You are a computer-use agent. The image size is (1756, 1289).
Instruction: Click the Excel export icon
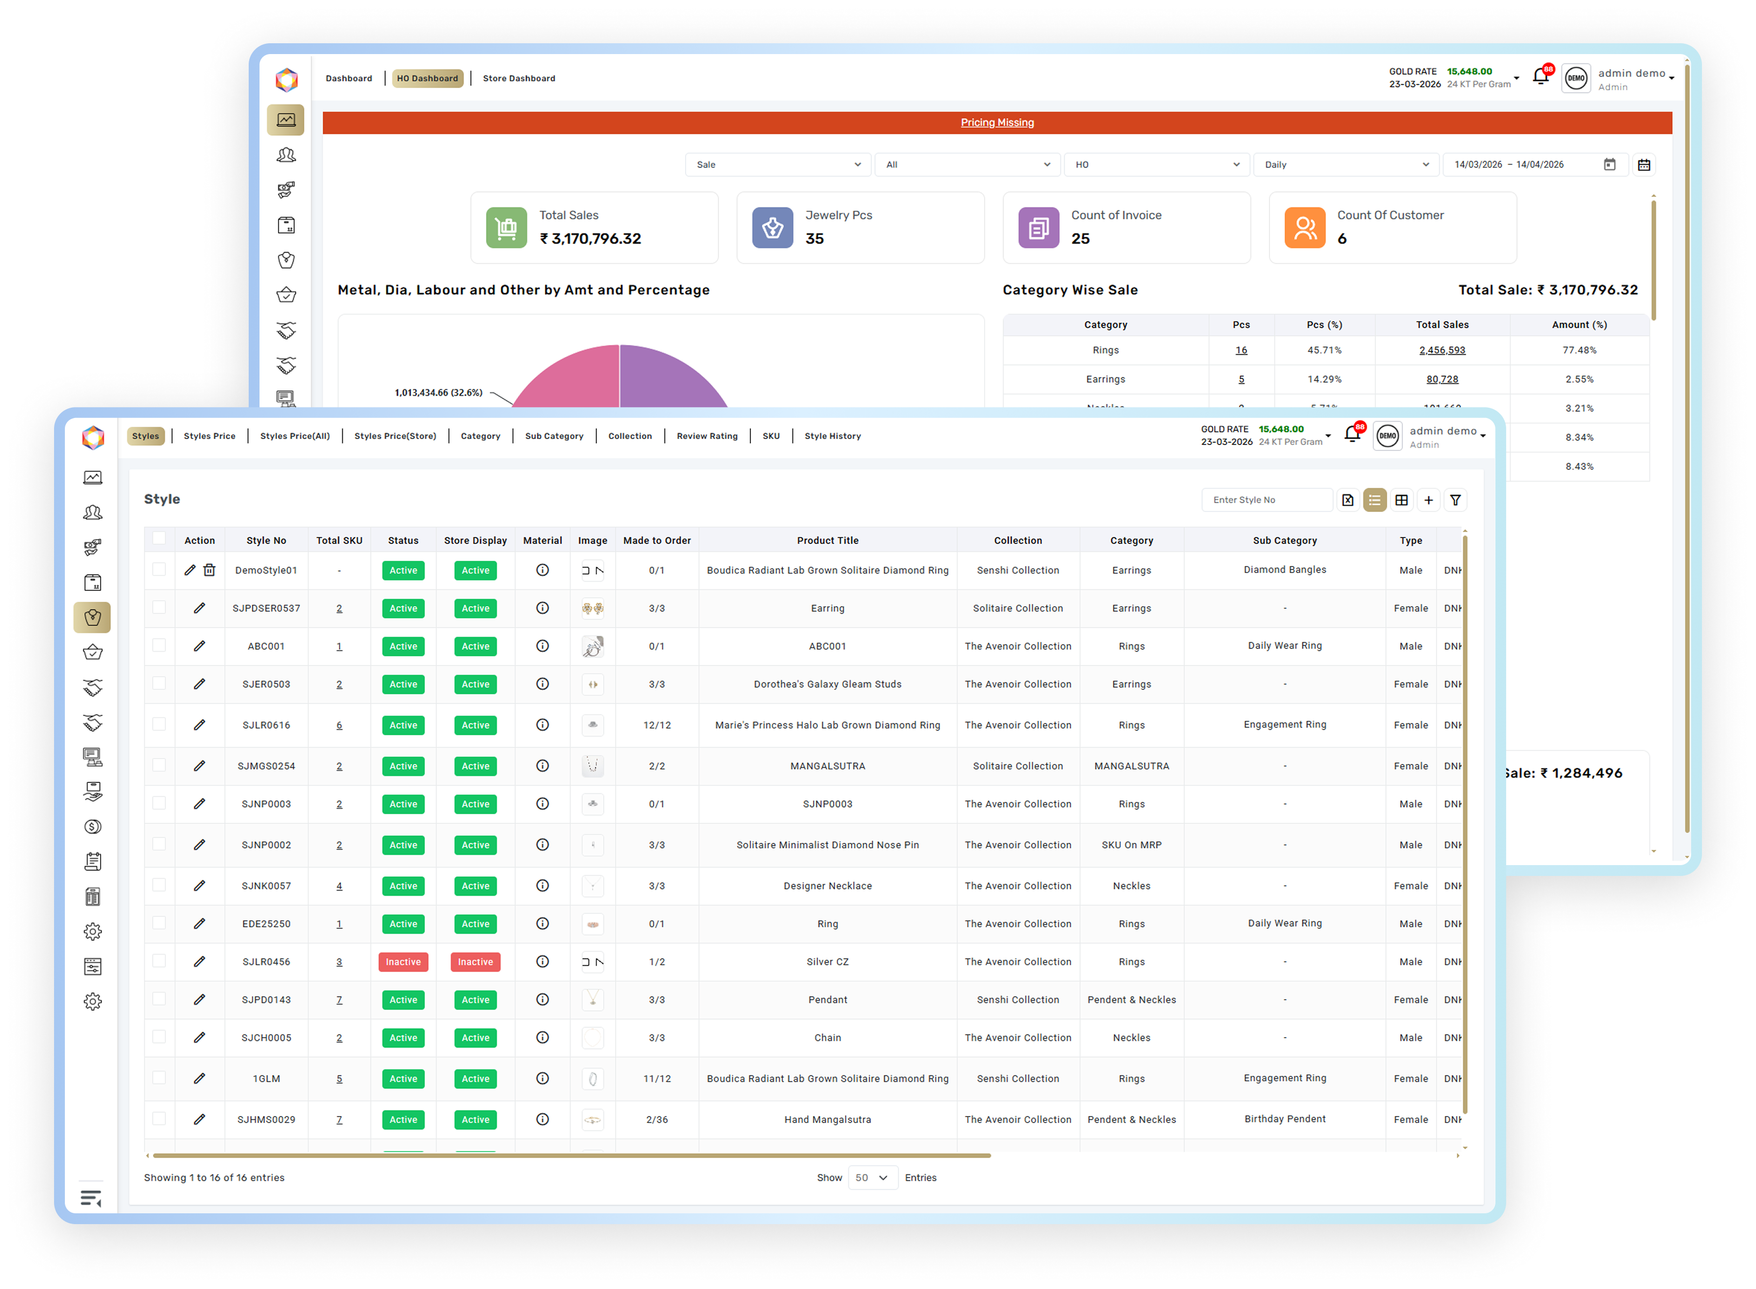point(1347,500)
